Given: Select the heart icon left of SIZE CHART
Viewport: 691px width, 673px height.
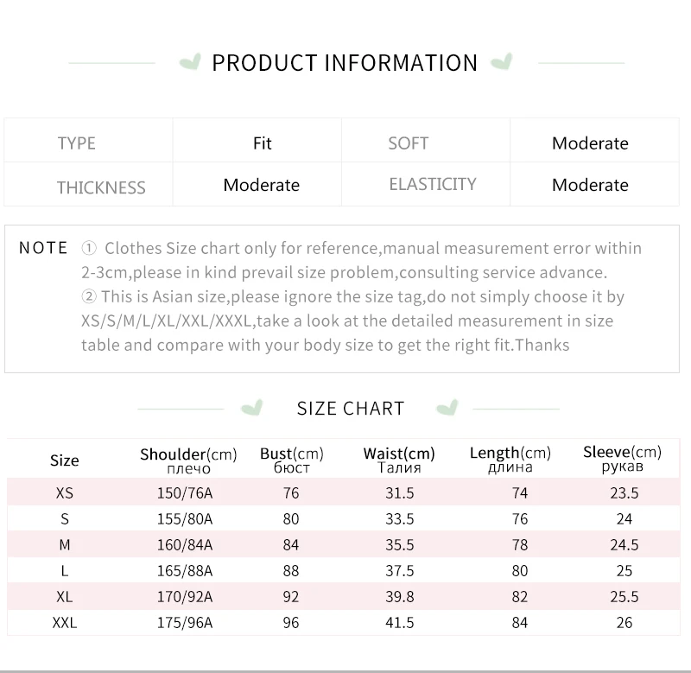Looking at the screenshot, I should point(252,408).
